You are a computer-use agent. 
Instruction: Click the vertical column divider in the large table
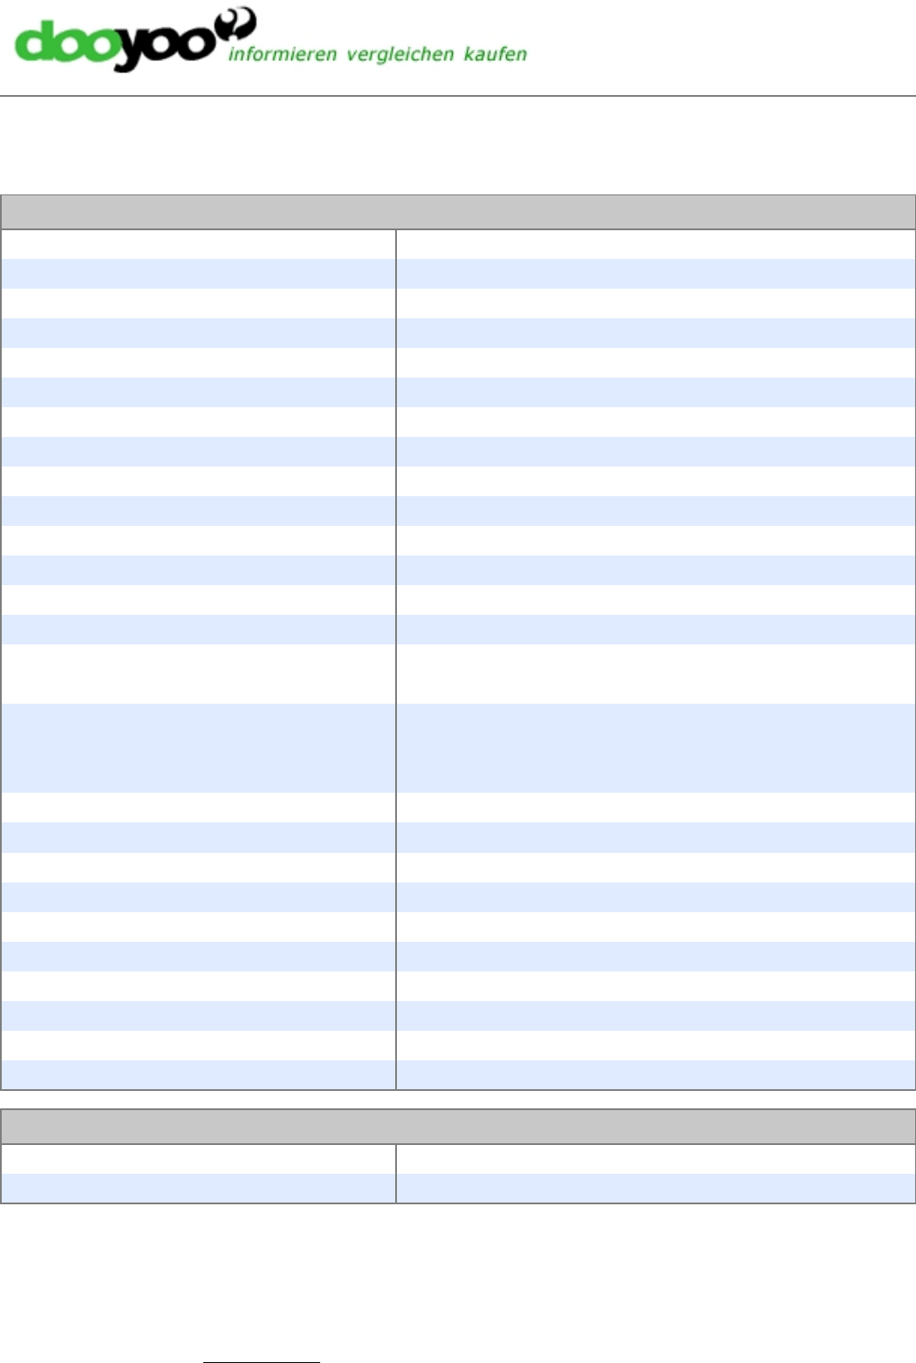[396, 659]
